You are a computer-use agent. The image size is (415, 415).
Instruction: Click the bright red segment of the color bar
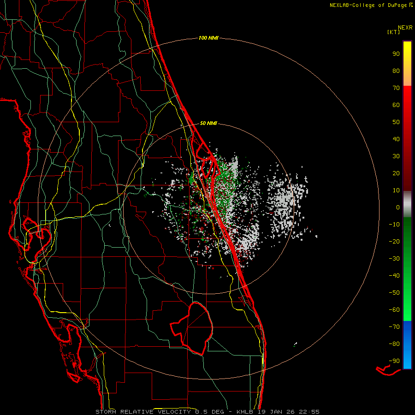pos(407,138)
